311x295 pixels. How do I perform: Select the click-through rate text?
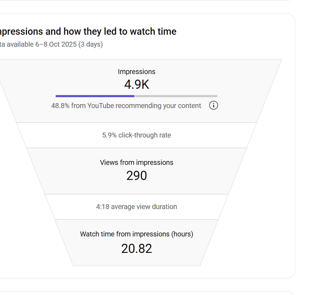(145, 135)
